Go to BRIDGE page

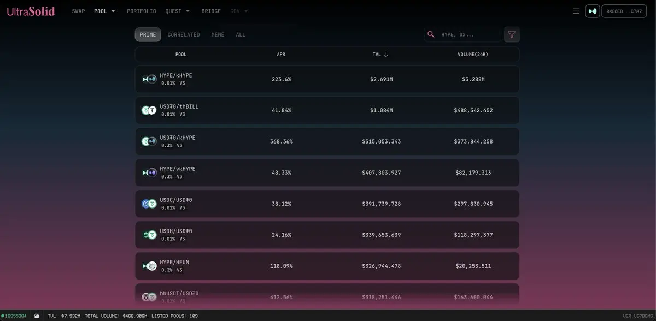click(x=211, y=11)
